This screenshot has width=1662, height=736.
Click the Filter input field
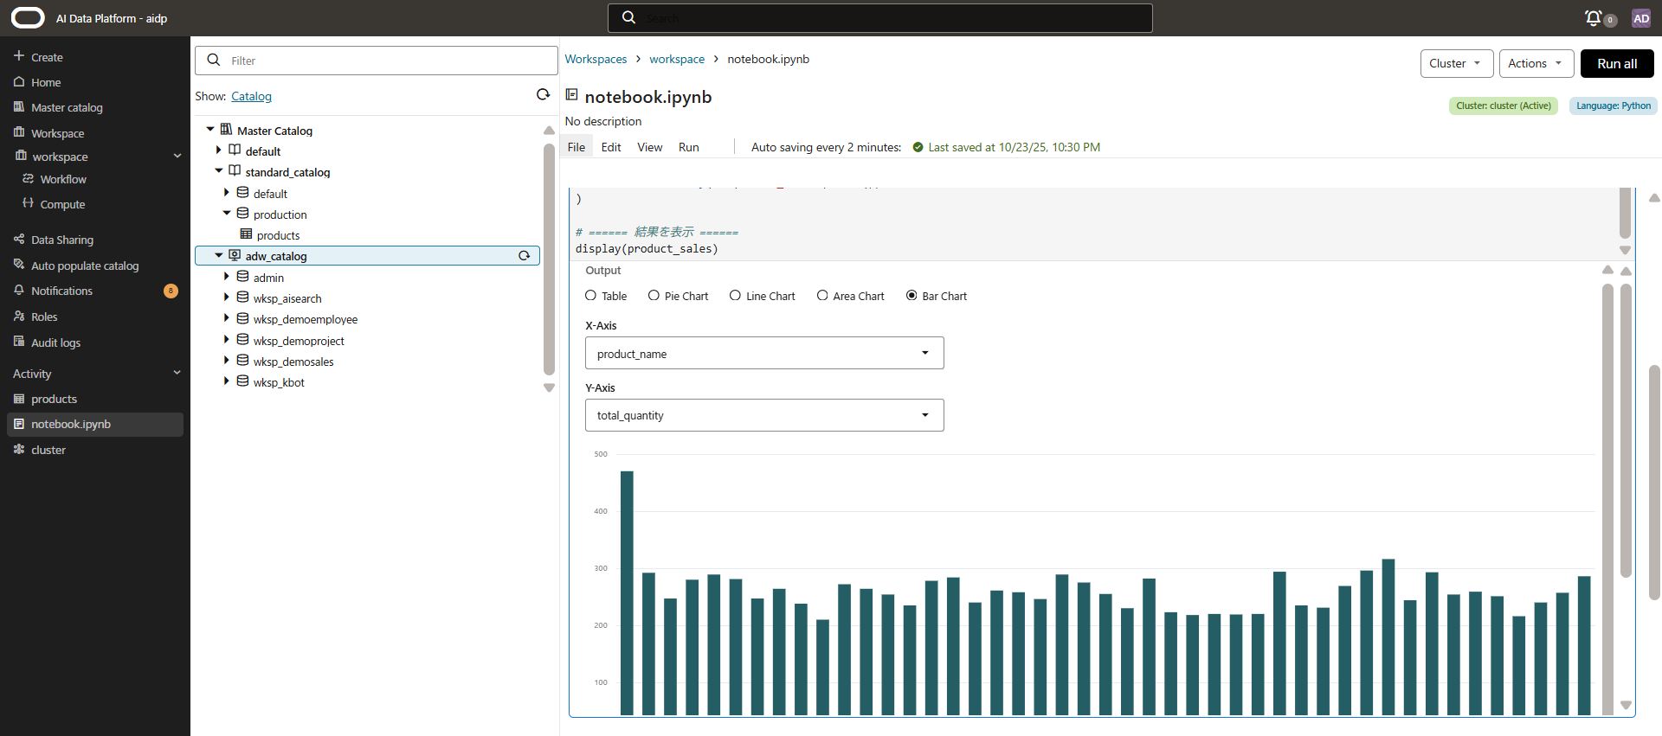pyautogui.click(x=376, y=61)
